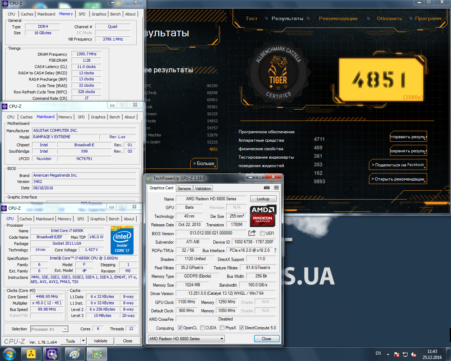451x361 pixels.
Task: Click the Обновить menu item in Catzilla
Action: coord(389,18)
